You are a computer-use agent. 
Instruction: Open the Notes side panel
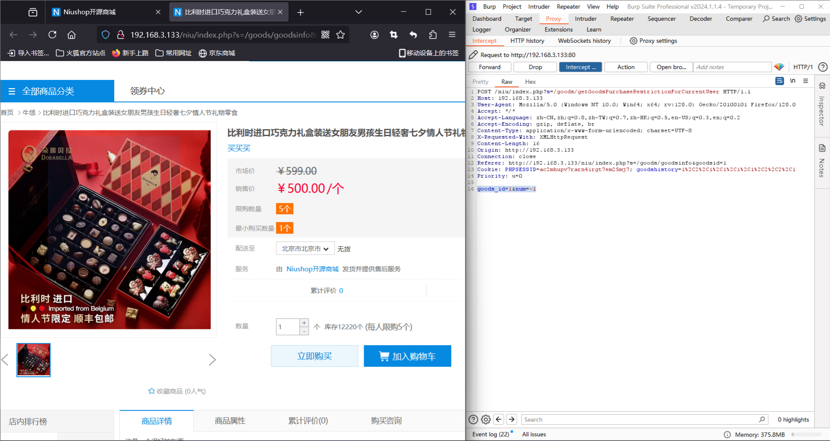click(x=822, y=162)
